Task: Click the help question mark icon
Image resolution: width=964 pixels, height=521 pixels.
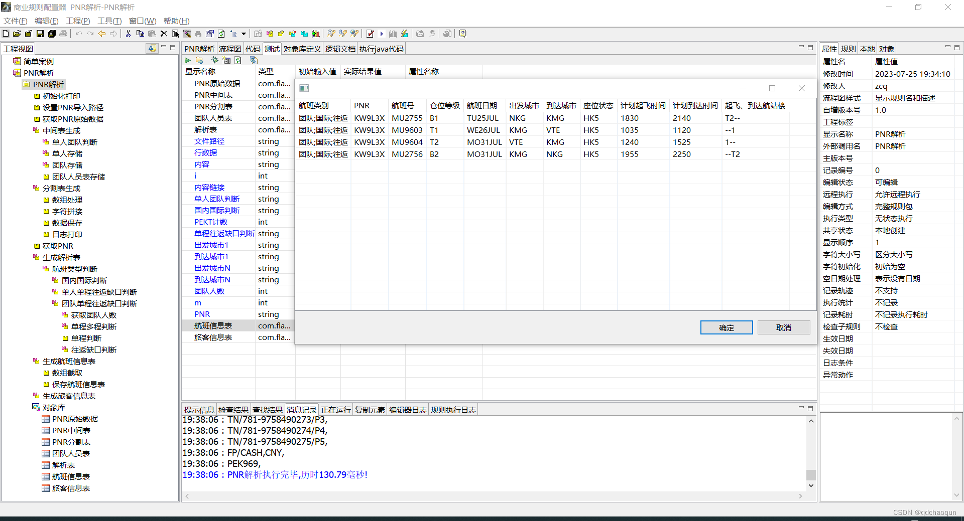Action: (463, 34)
